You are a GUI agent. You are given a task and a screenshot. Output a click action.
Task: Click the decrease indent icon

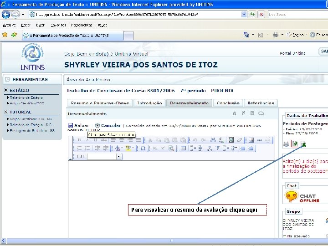[x=97, y=149]
